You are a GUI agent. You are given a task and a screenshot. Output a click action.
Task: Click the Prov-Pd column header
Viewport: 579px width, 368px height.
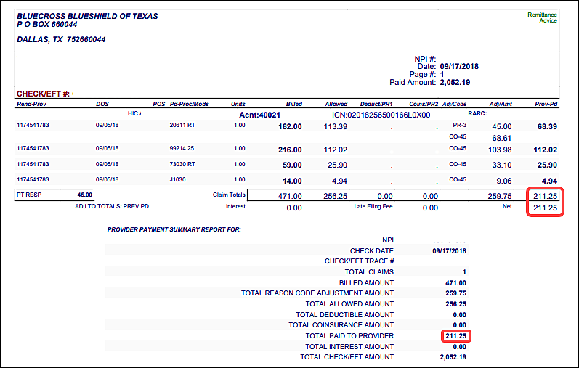(x=546, y=104)
